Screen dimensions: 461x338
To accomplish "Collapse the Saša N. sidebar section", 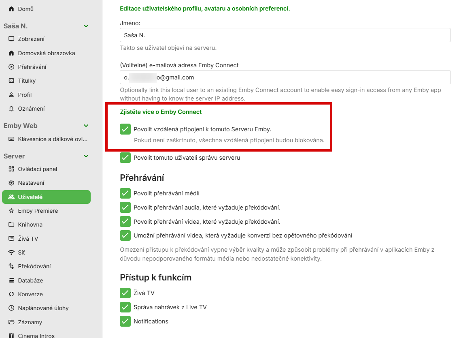I will 86,26.
